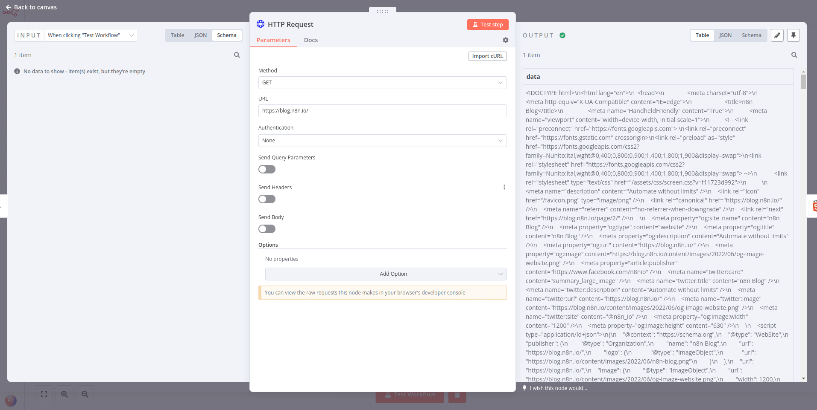Open node settings via the gear icon

(505, 40)
